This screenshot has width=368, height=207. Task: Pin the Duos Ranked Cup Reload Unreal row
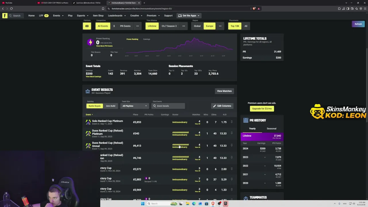pos(231,145)
